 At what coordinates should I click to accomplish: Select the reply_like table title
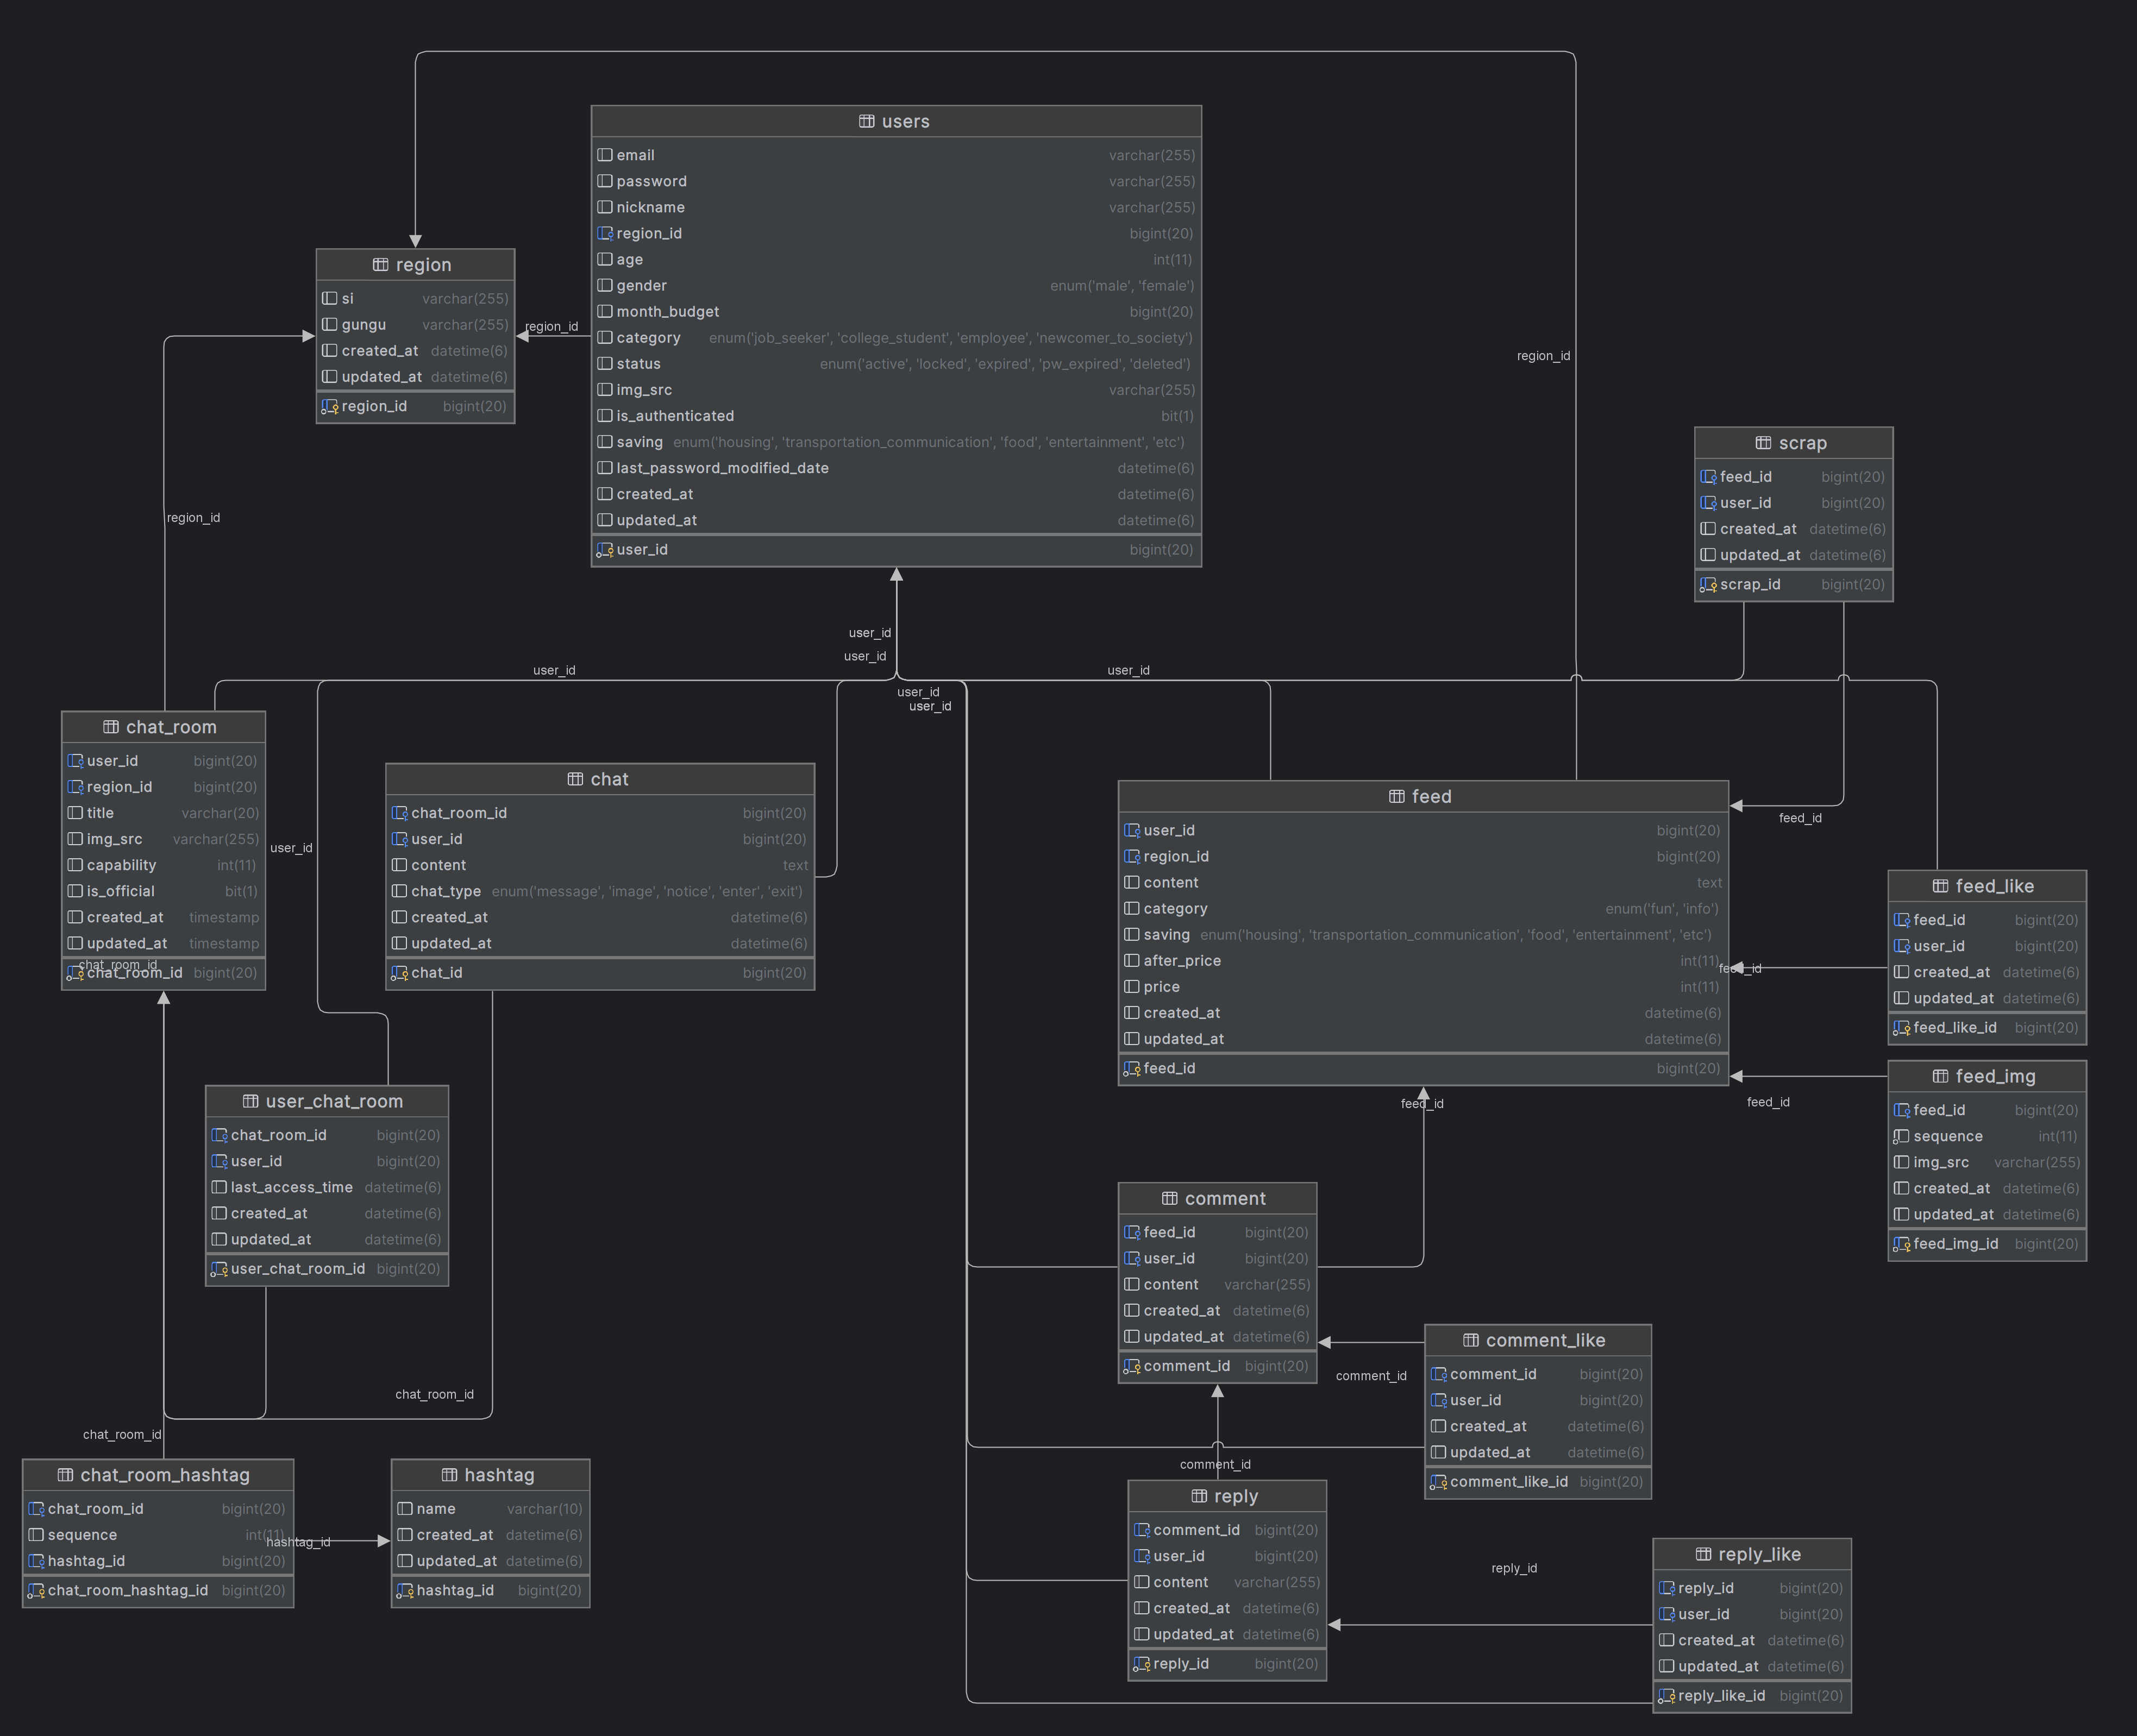1760,1554
